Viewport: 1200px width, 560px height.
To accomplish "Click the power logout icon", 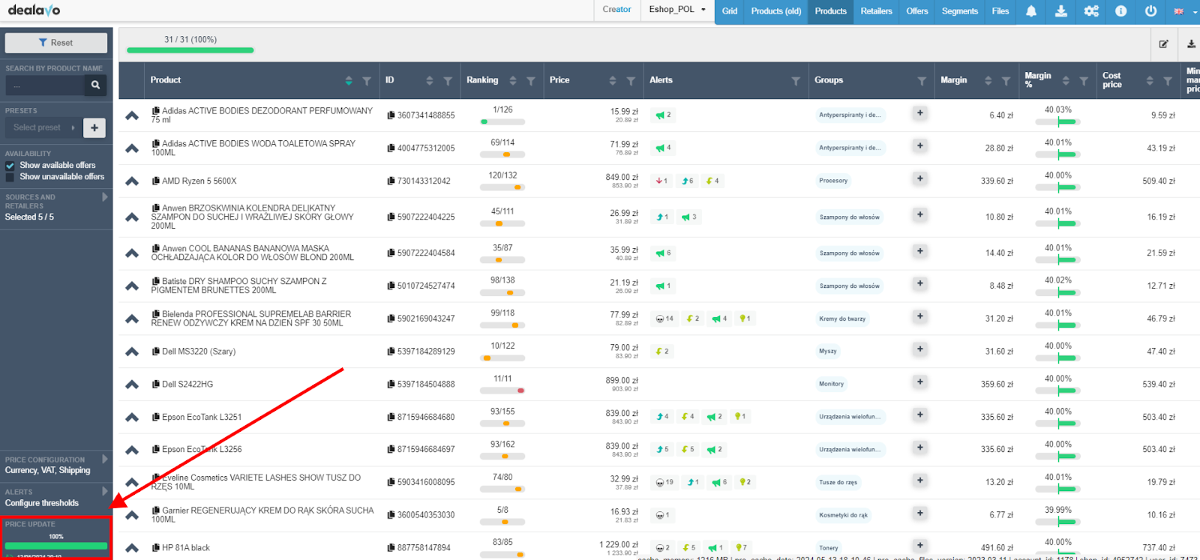I will coord(1150,11).
